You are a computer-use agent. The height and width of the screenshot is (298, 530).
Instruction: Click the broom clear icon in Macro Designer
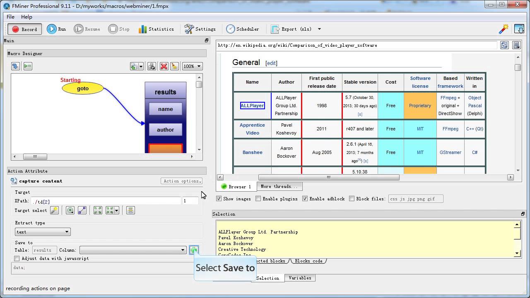tap(174, 66)
